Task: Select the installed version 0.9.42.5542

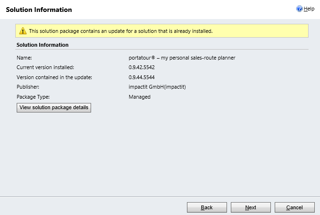Action: point(142,67)
